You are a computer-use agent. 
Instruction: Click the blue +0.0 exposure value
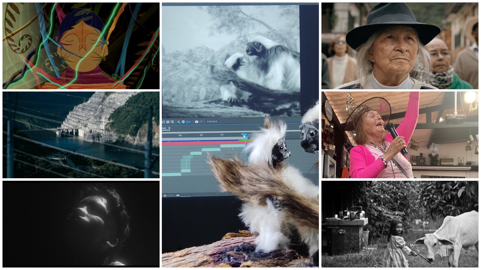[x=188, y=122]
